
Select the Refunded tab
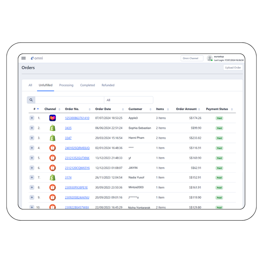point(108,85)
